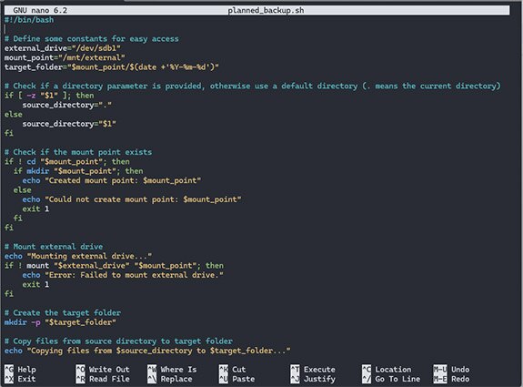Place cursor on the #!/bin/bash line
523x387 pixels.
(29, 20)
